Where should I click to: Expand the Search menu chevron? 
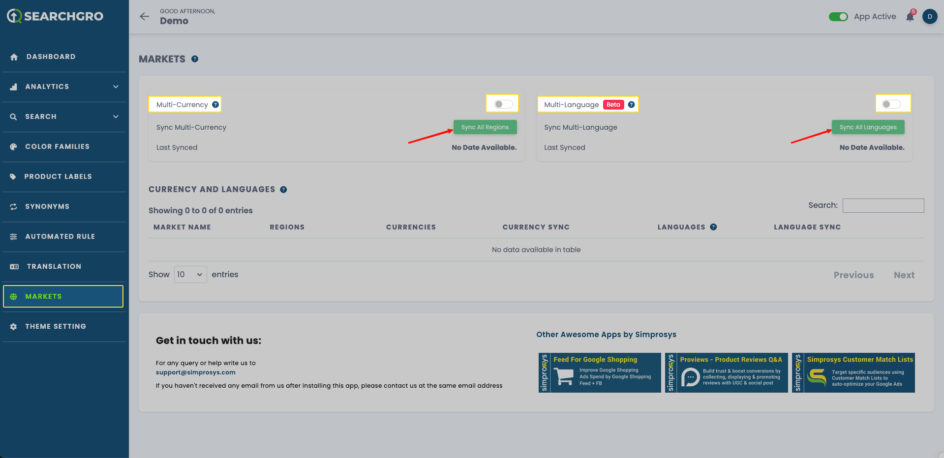(x=116, y=117)
